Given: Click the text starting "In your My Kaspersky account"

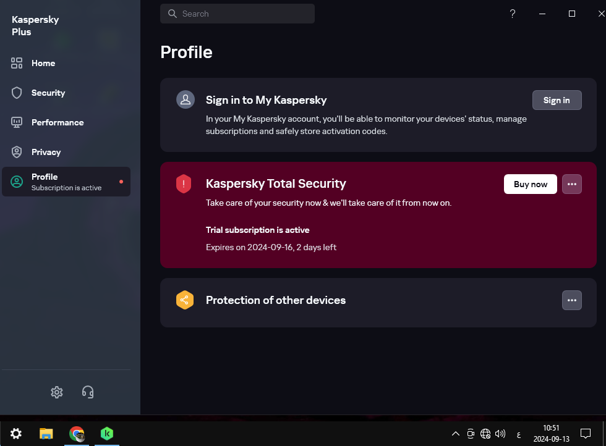Looking at the screenshot, I should pyautogui.click(x=366, y=125).
